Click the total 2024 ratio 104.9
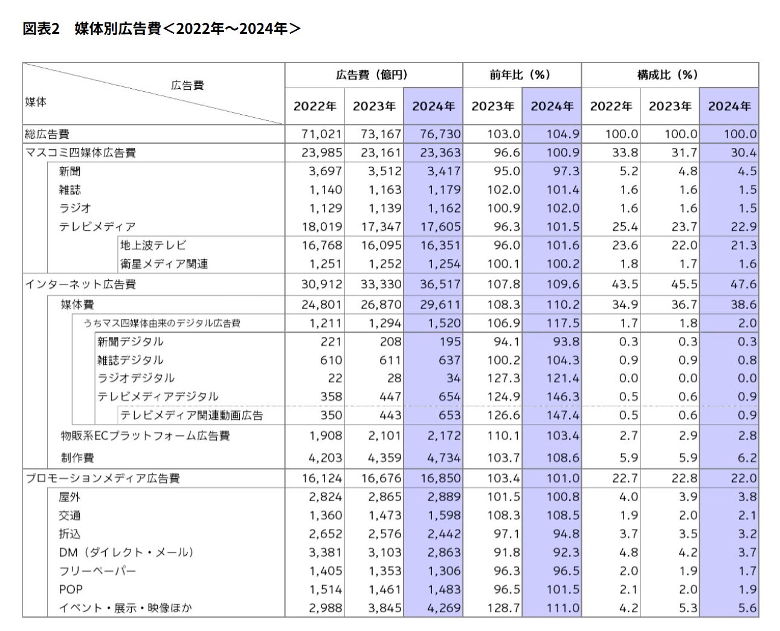Viewport: 780px width, 631px height. pos(563,134)
